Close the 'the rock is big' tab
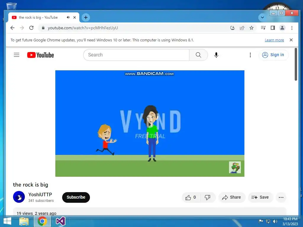 click(x=75, y=17)
